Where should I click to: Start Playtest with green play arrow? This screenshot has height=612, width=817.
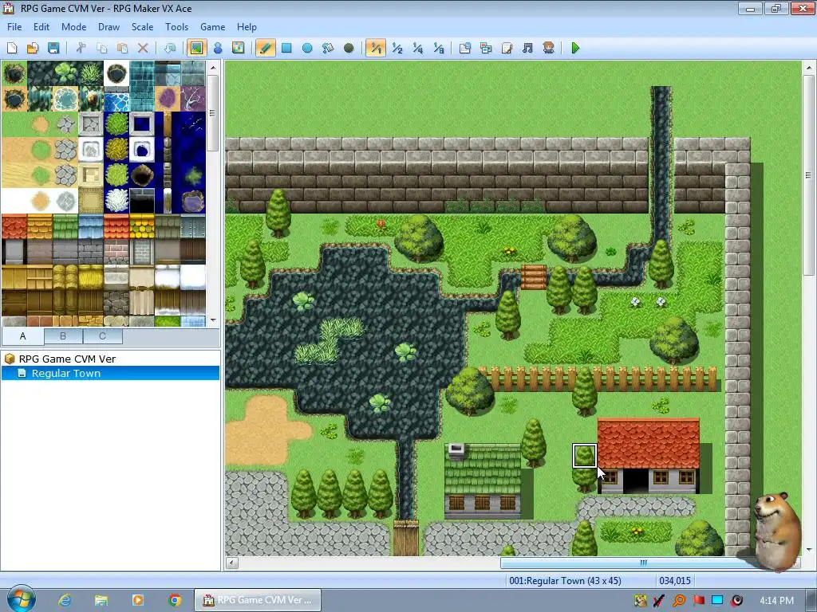[x=575, y=48]
